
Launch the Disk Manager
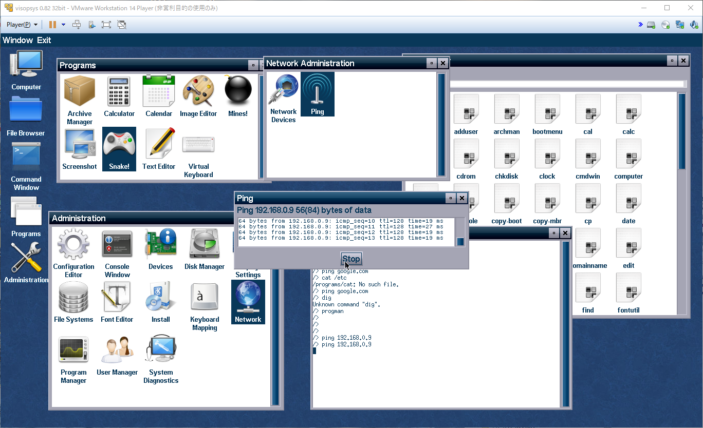click(x=205, y=249)
